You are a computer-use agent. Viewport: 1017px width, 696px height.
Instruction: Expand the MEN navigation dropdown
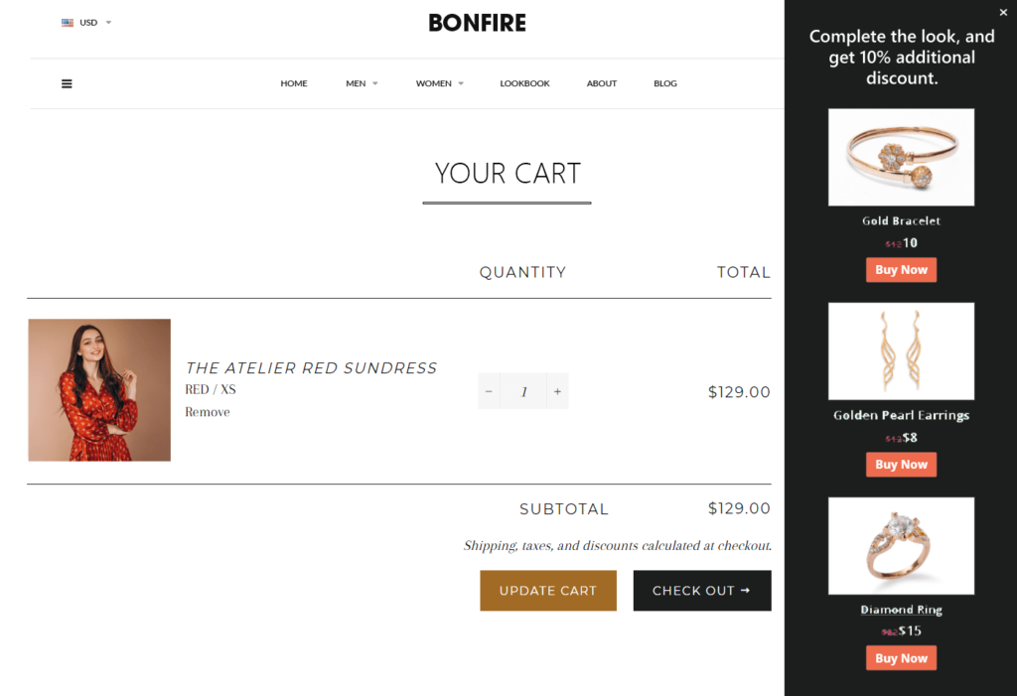[362, 83]
